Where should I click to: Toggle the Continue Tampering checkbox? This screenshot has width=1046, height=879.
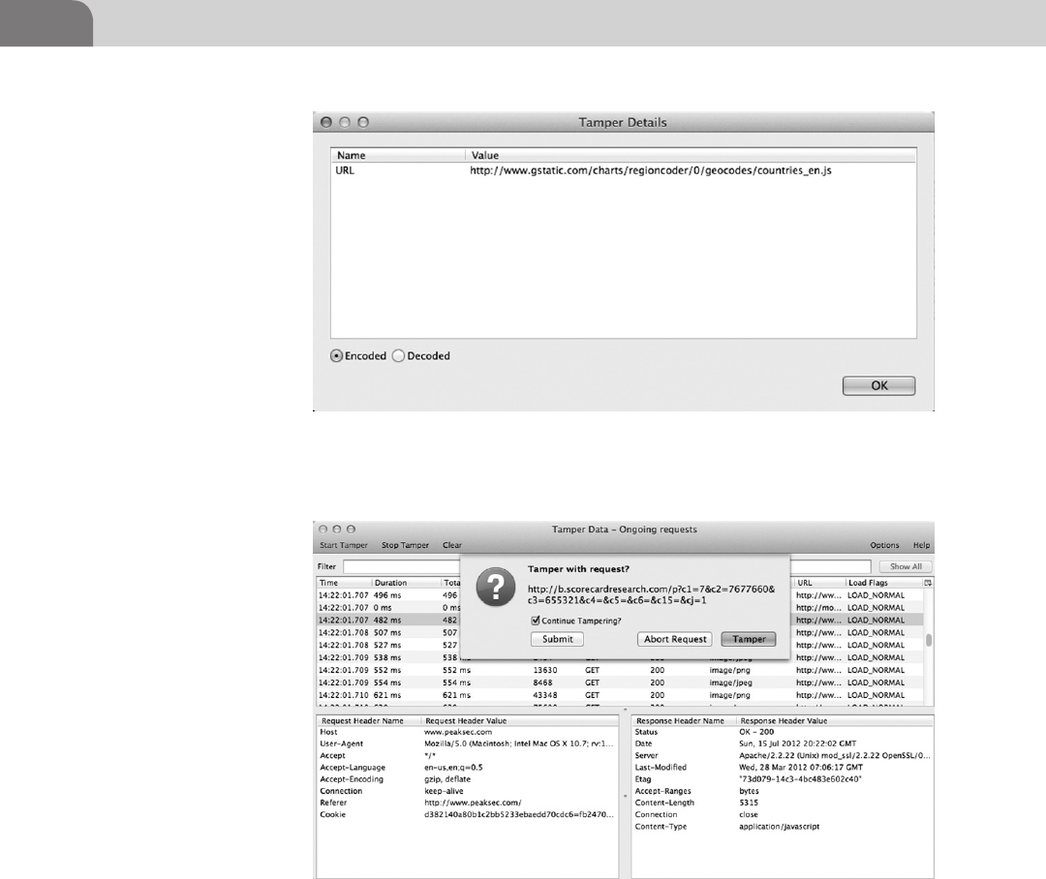[x=535, y=621]
